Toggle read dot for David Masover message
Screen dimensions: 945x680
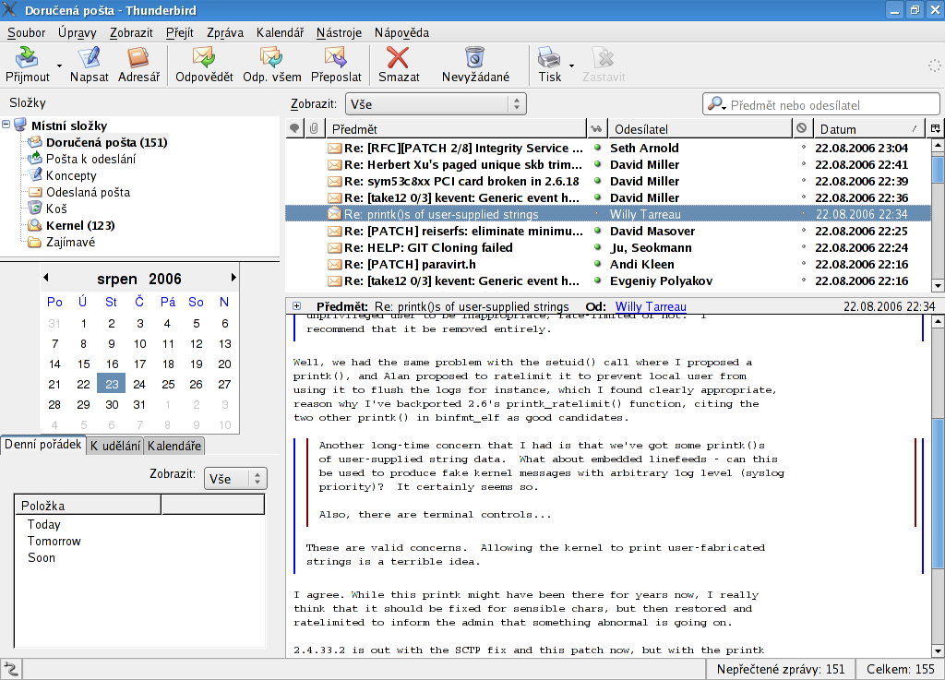597,231
